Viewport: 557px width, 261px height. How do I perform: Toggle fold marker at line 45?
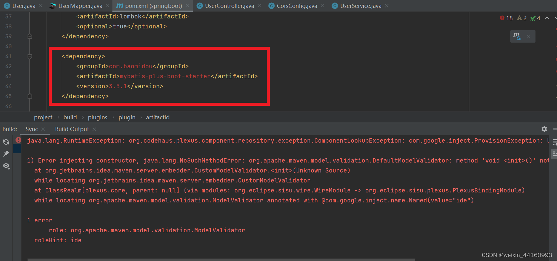click(30, 96)
